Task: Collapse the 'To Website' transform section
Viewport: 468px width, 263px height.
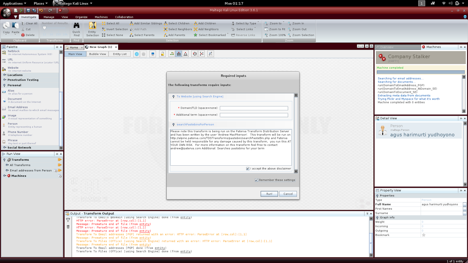Action: [173, 97]
